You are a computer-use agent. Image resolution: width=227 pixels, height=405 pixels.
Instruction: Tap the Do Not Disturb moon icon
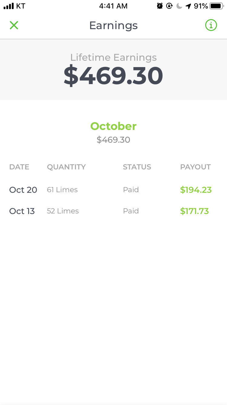[179, 6]
